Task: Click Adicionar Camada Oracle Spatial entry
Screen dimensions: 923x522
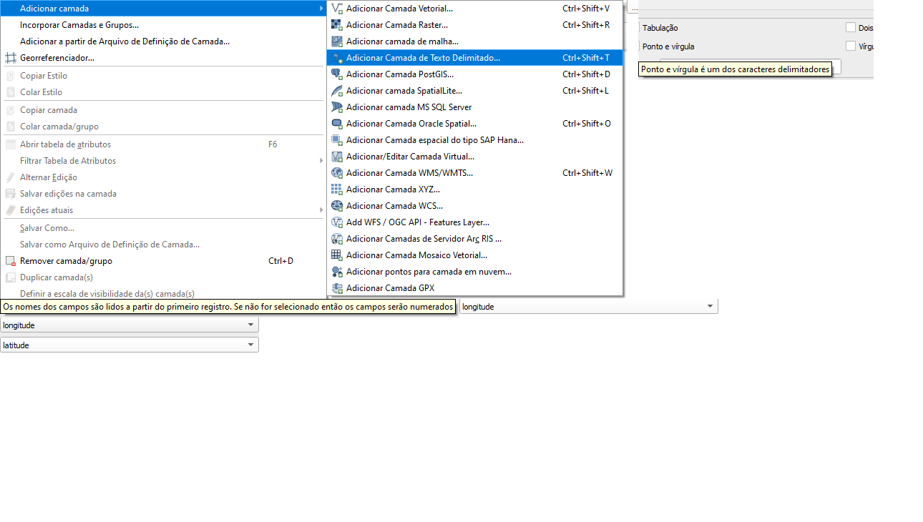Action: tap(411, 124)
